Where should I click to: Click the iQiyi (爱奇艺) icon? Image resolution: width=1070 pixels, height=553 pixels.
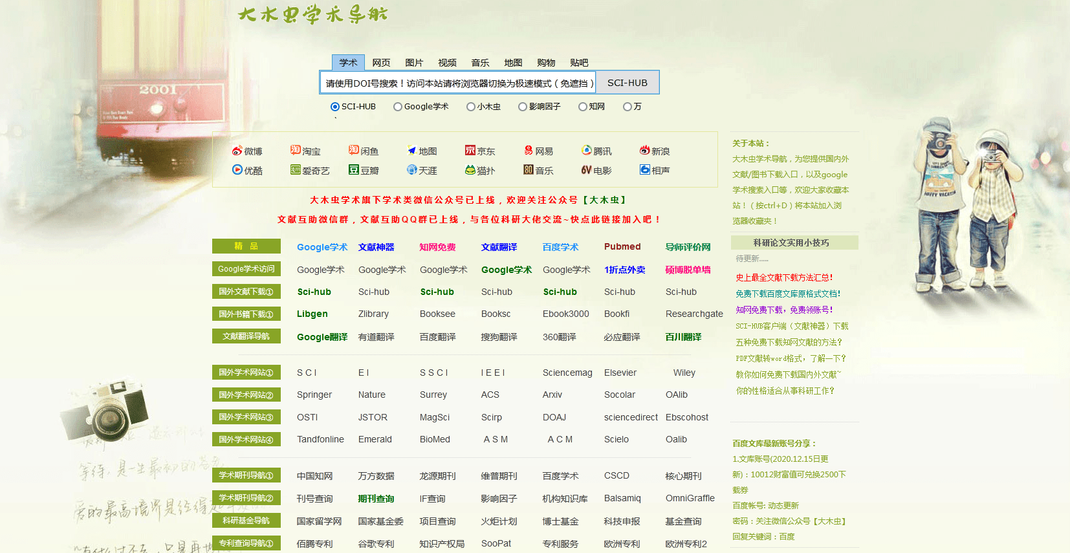click(296, 169)
